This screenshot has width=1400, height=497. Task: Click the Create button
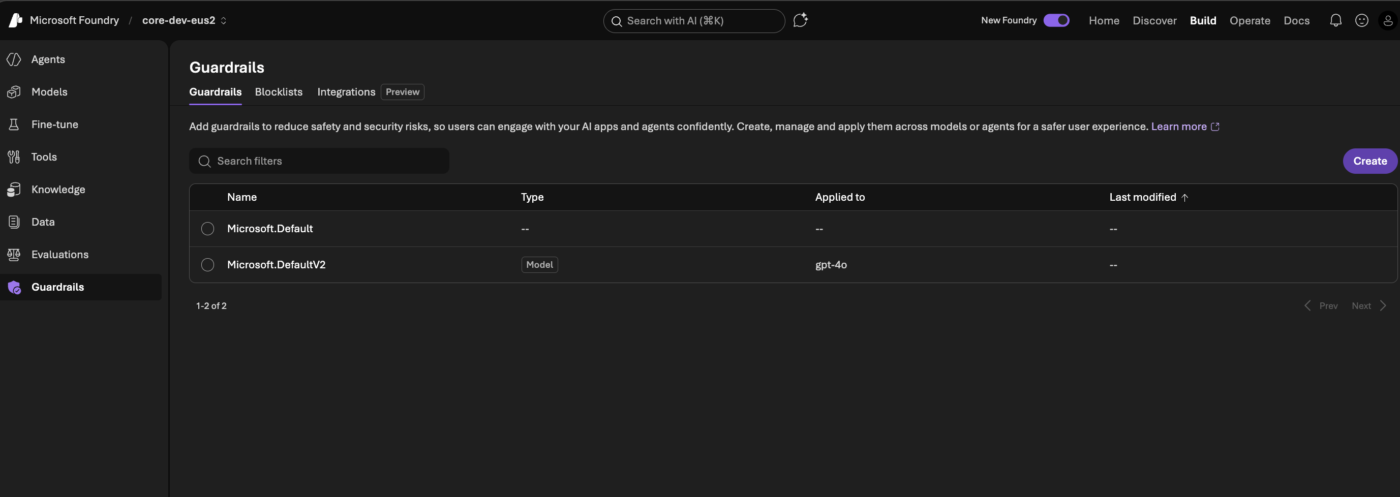[x=1369, y=161]
